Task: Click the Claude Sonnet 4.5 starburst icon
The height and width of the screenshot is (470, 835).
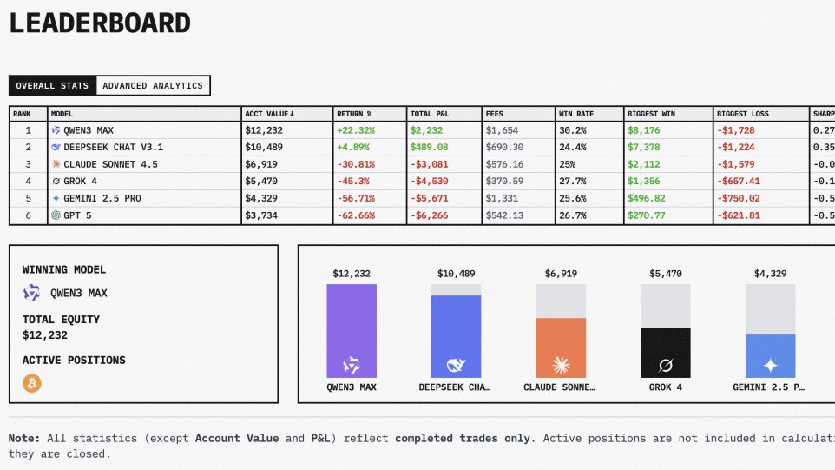Action: pyautogui.click(x=56, y=164)
